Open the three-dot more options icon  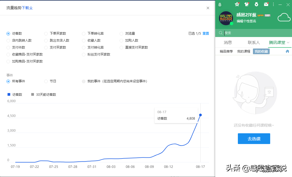(x=273, y=4)
